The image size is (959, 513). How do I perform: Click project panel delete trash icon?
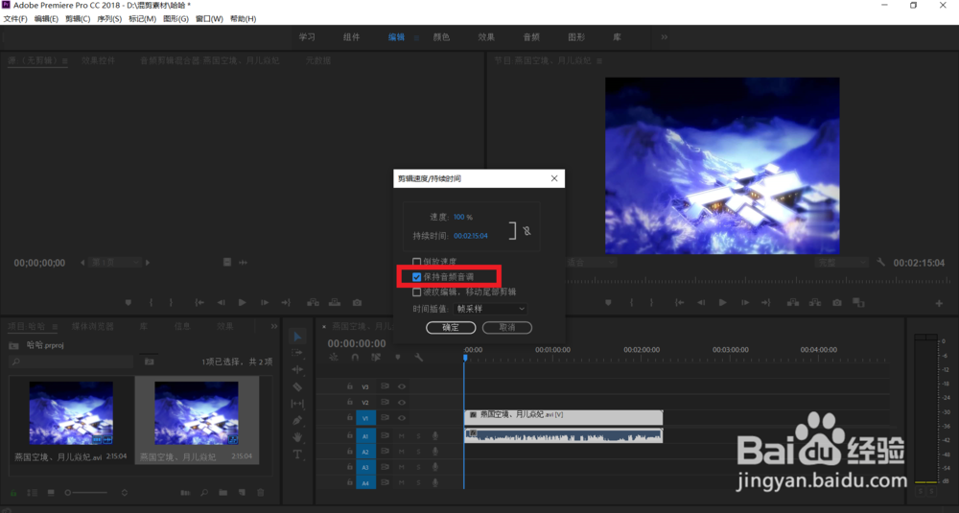[261, 493]
